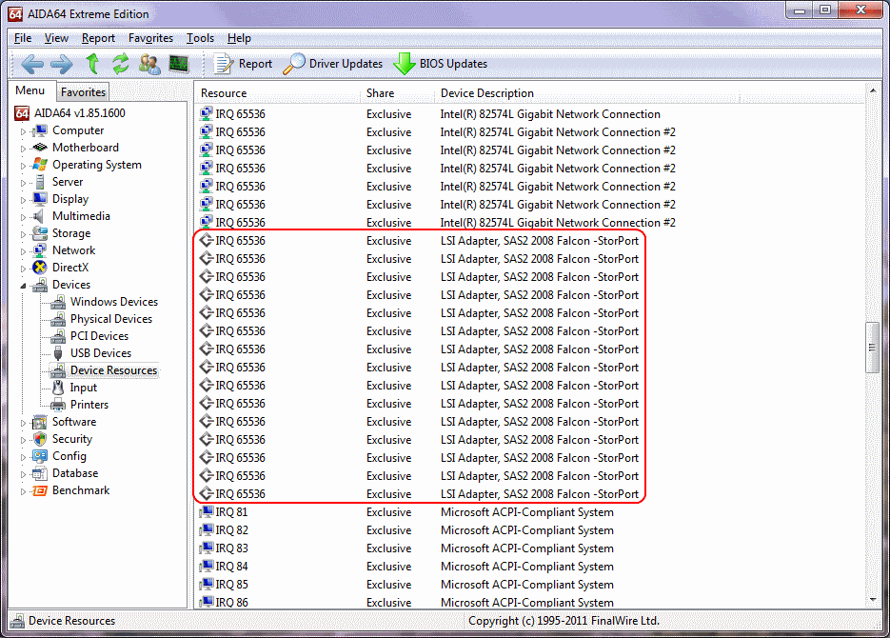This screenshot has height=638, width=890.
Task: Select the Multimedia speaker icon
Action: coord(39,216)
